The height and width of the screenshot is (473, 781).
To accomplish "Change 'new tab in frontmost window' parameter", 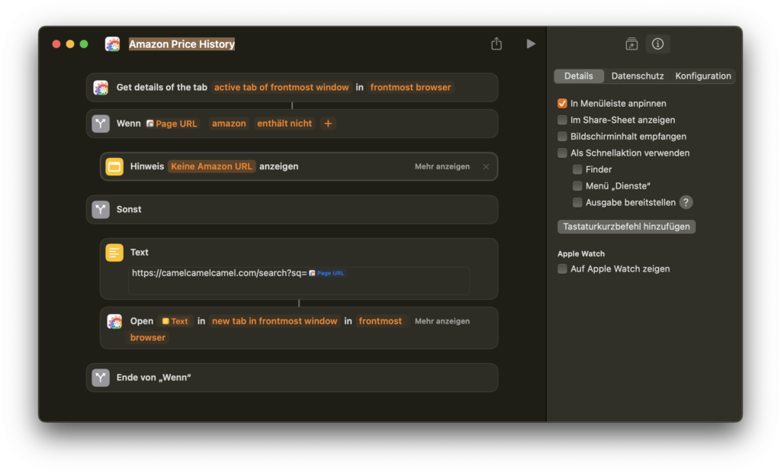I will (275, 321).
